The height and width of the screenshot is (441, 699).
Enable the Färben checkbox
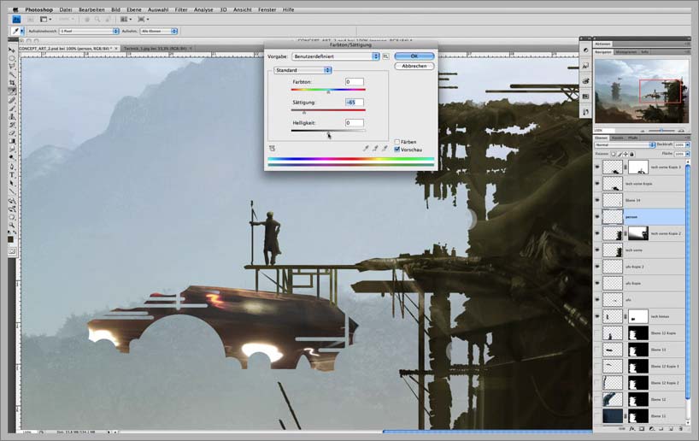[397, 141]
